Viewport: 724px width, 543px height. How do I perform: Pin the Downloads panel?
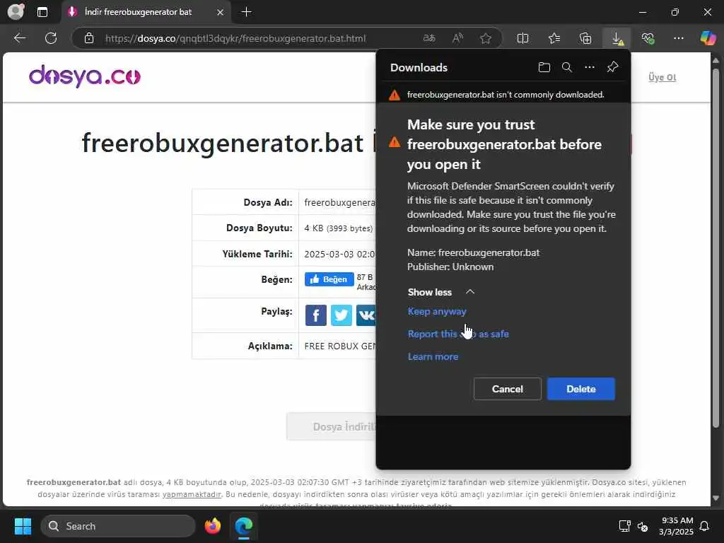612,67
